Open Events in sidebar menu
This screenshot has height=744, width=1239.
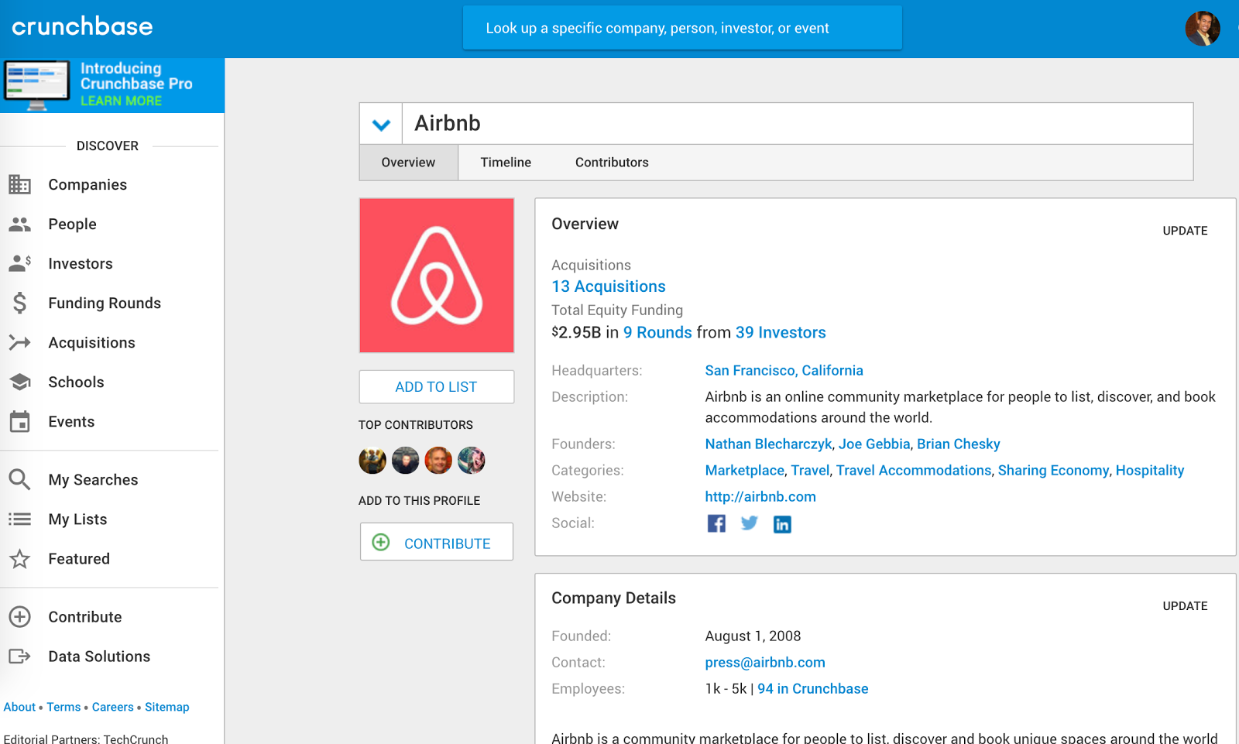pos(71,421)
